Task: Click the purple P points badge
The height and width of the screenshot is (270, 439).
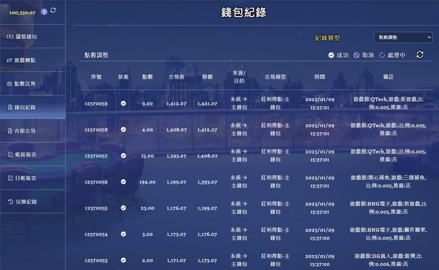Action: 44,12
